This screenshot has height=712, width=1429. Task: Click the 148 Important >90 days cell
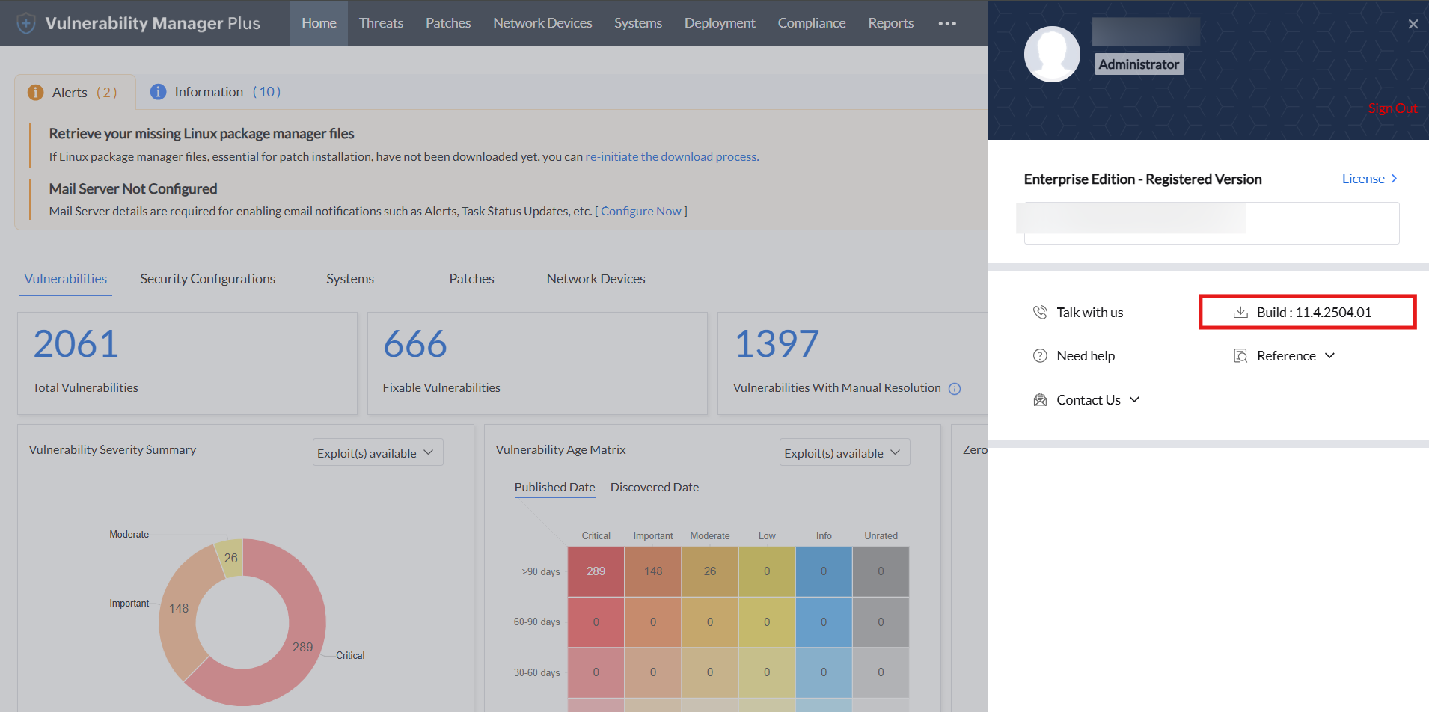point(653,571)
